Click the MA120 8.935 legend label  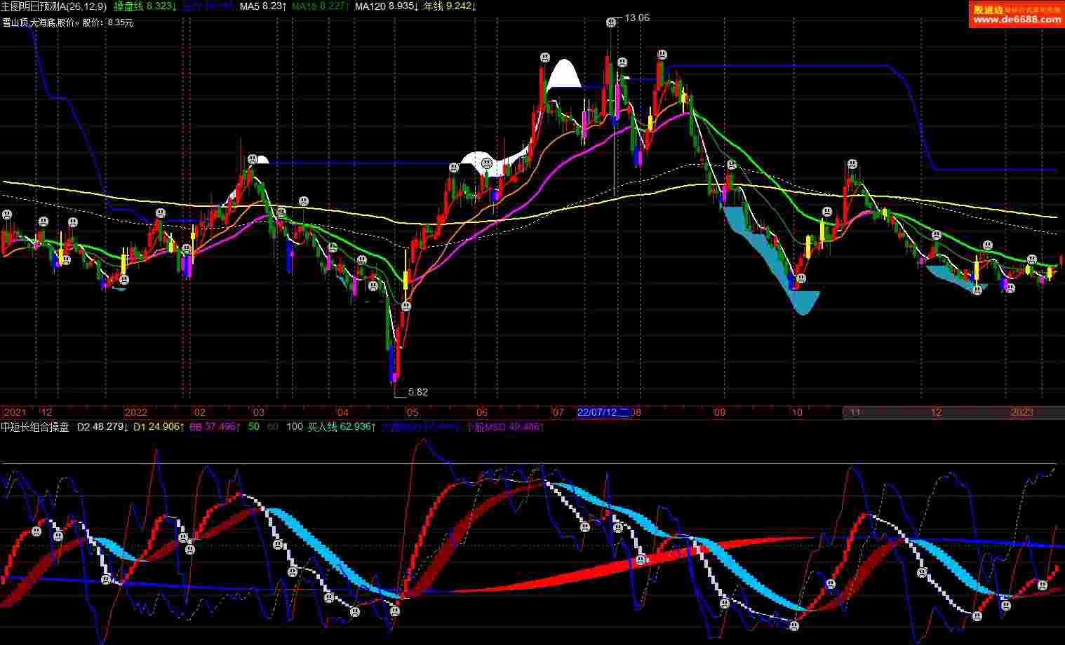(x=387, y=6)
